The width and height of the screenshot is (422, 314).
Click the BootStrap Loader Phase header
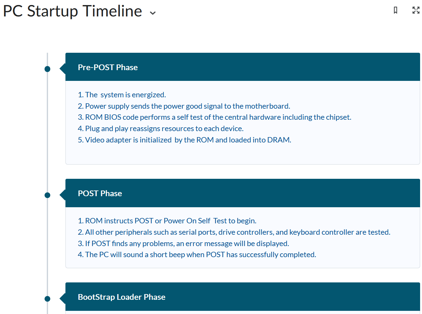click(122, 297)
